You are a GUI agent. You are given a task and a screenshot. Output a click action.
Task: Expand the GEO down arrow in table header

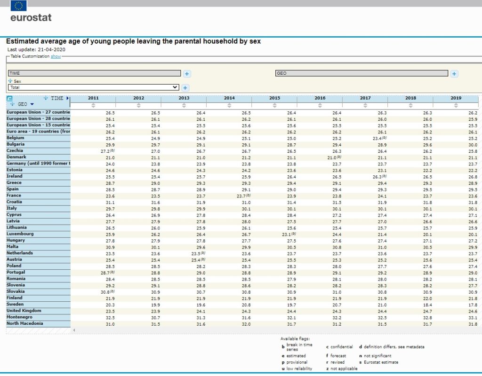coord(32,104)
